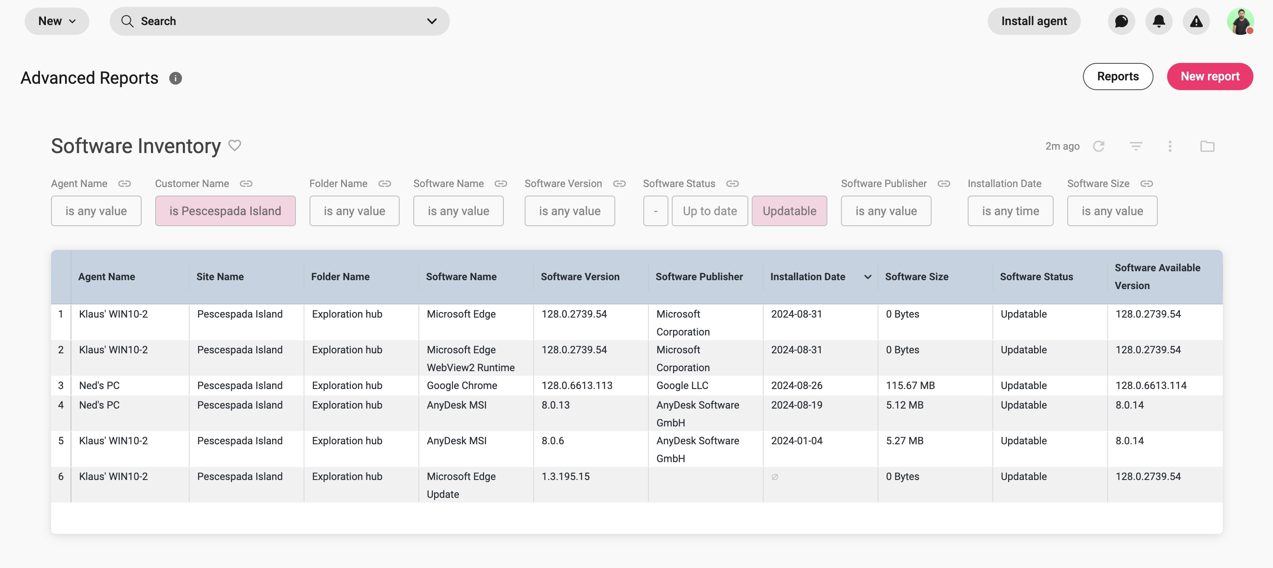1273x568 pixels.
Task: Sort by Software Status column header
Action: [1036, 277]
